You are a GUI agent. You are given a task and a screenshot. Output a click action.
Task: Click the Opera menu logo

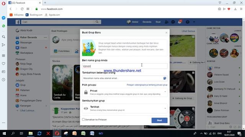pyautogui.click(x=3, y=3)
